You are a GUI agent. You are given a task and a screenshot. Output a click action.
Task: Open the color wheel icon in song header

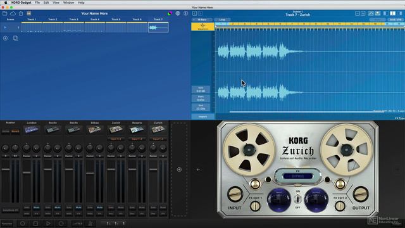[170, 13]
